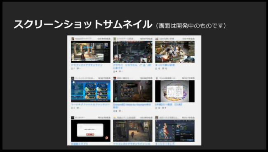This screenshot has width=268, height=152.
Task: Click comment icon showing 9 under white document thumbnail
Action: pos(163,108)
